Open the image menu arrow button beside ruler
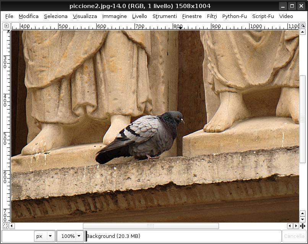This screenshot has height=244, width=308. [6, 26]
